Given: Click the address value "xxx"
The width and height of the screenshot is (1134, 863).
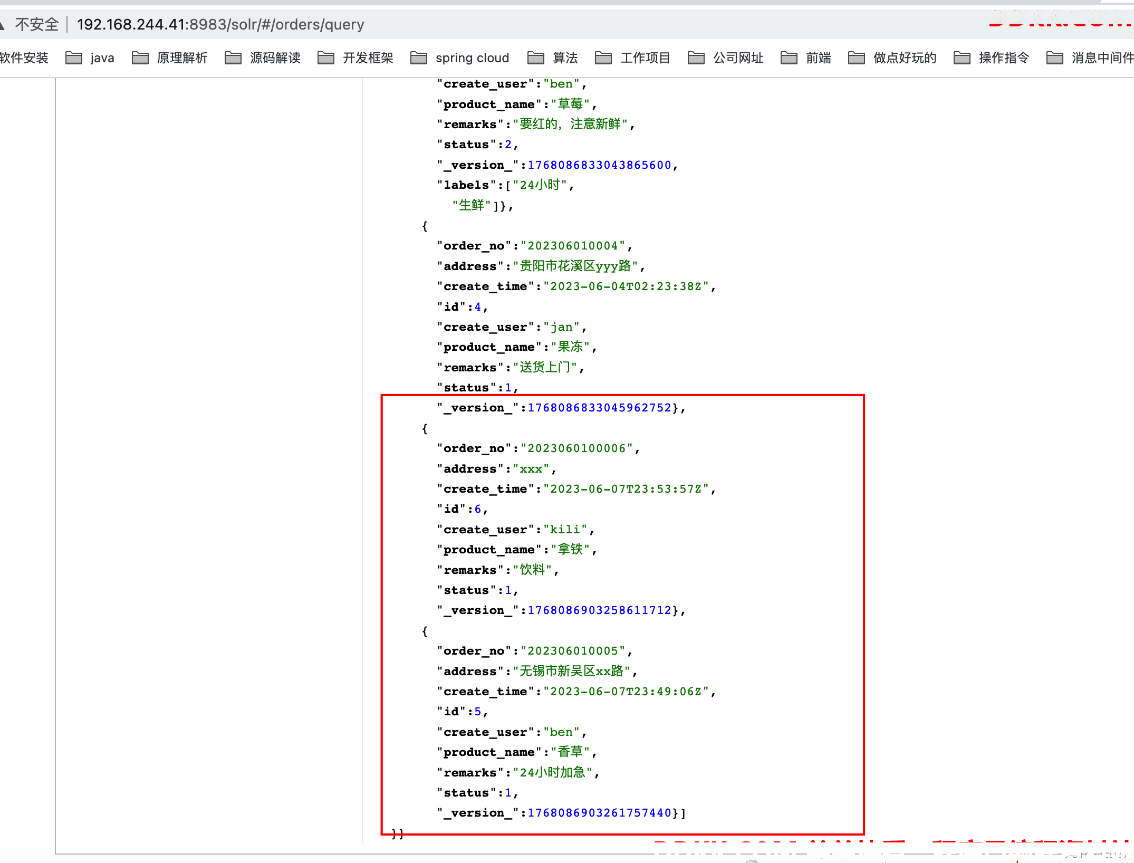Looking at the screenshot, I should pos(531,469).
